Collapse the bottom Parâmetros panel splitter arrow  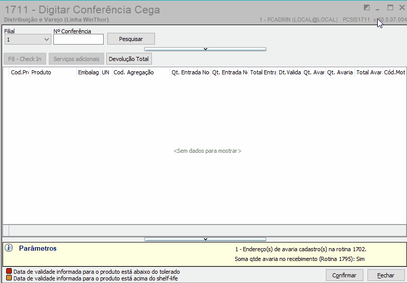205,239
